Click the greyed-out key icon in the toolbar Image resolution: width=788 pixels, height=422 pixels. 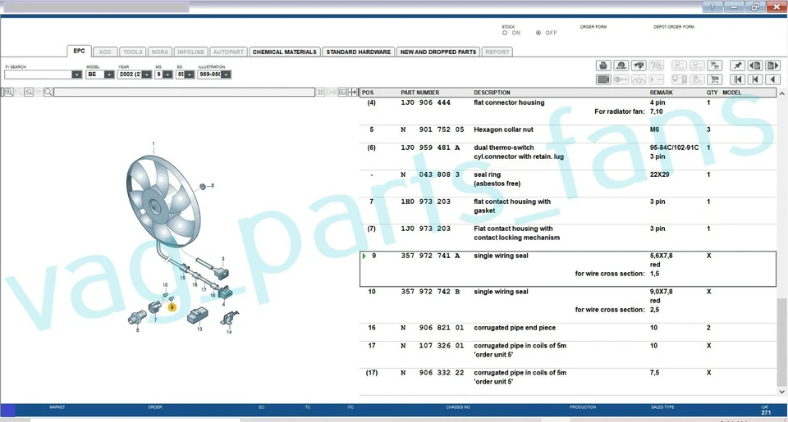[621, 79]
